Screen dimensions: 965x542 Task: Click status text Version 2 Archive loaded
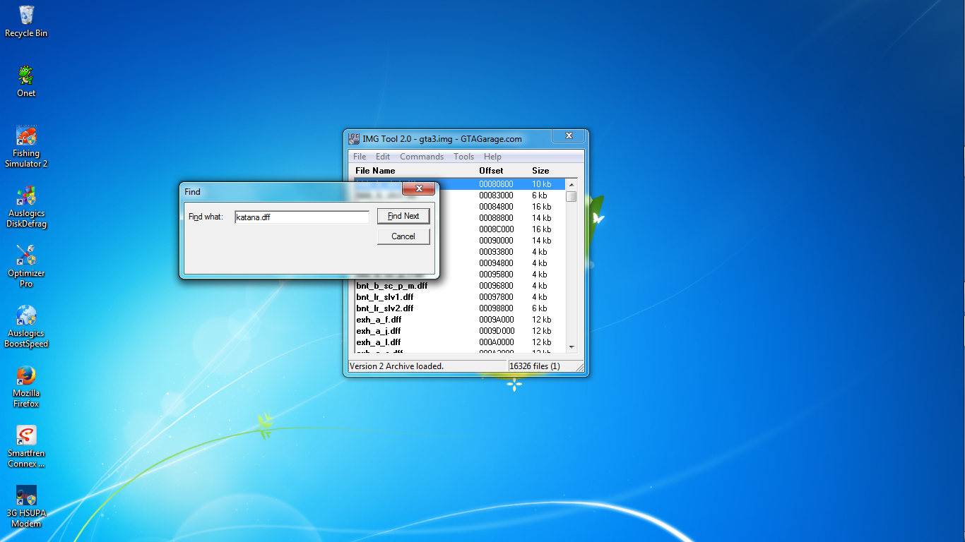(x=396, y=366)
